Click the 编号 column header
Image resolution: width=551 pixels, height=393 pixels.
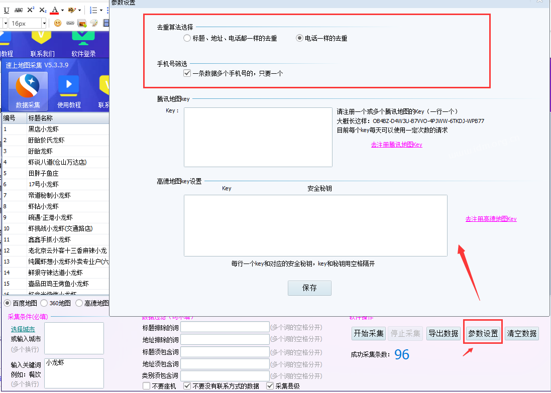tap(15, 118)
